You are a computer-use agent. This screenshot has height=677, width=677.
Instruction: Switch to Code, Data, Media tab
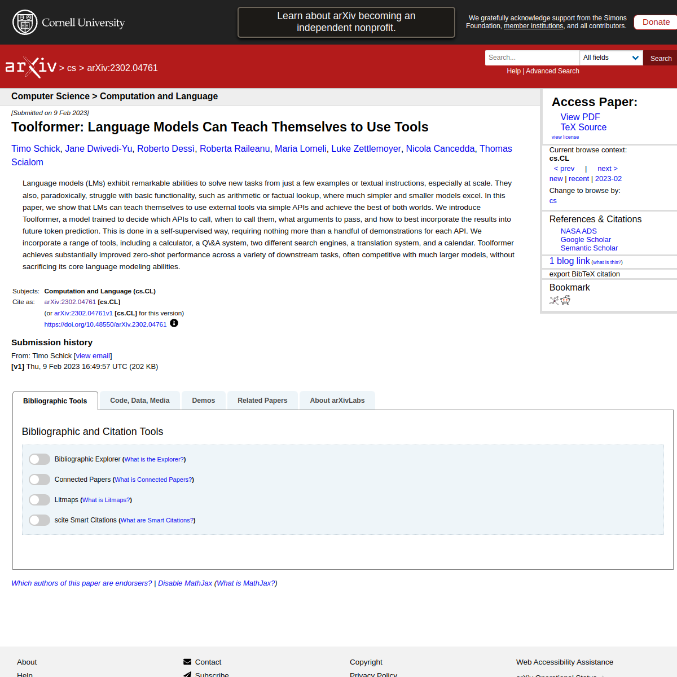140,401
